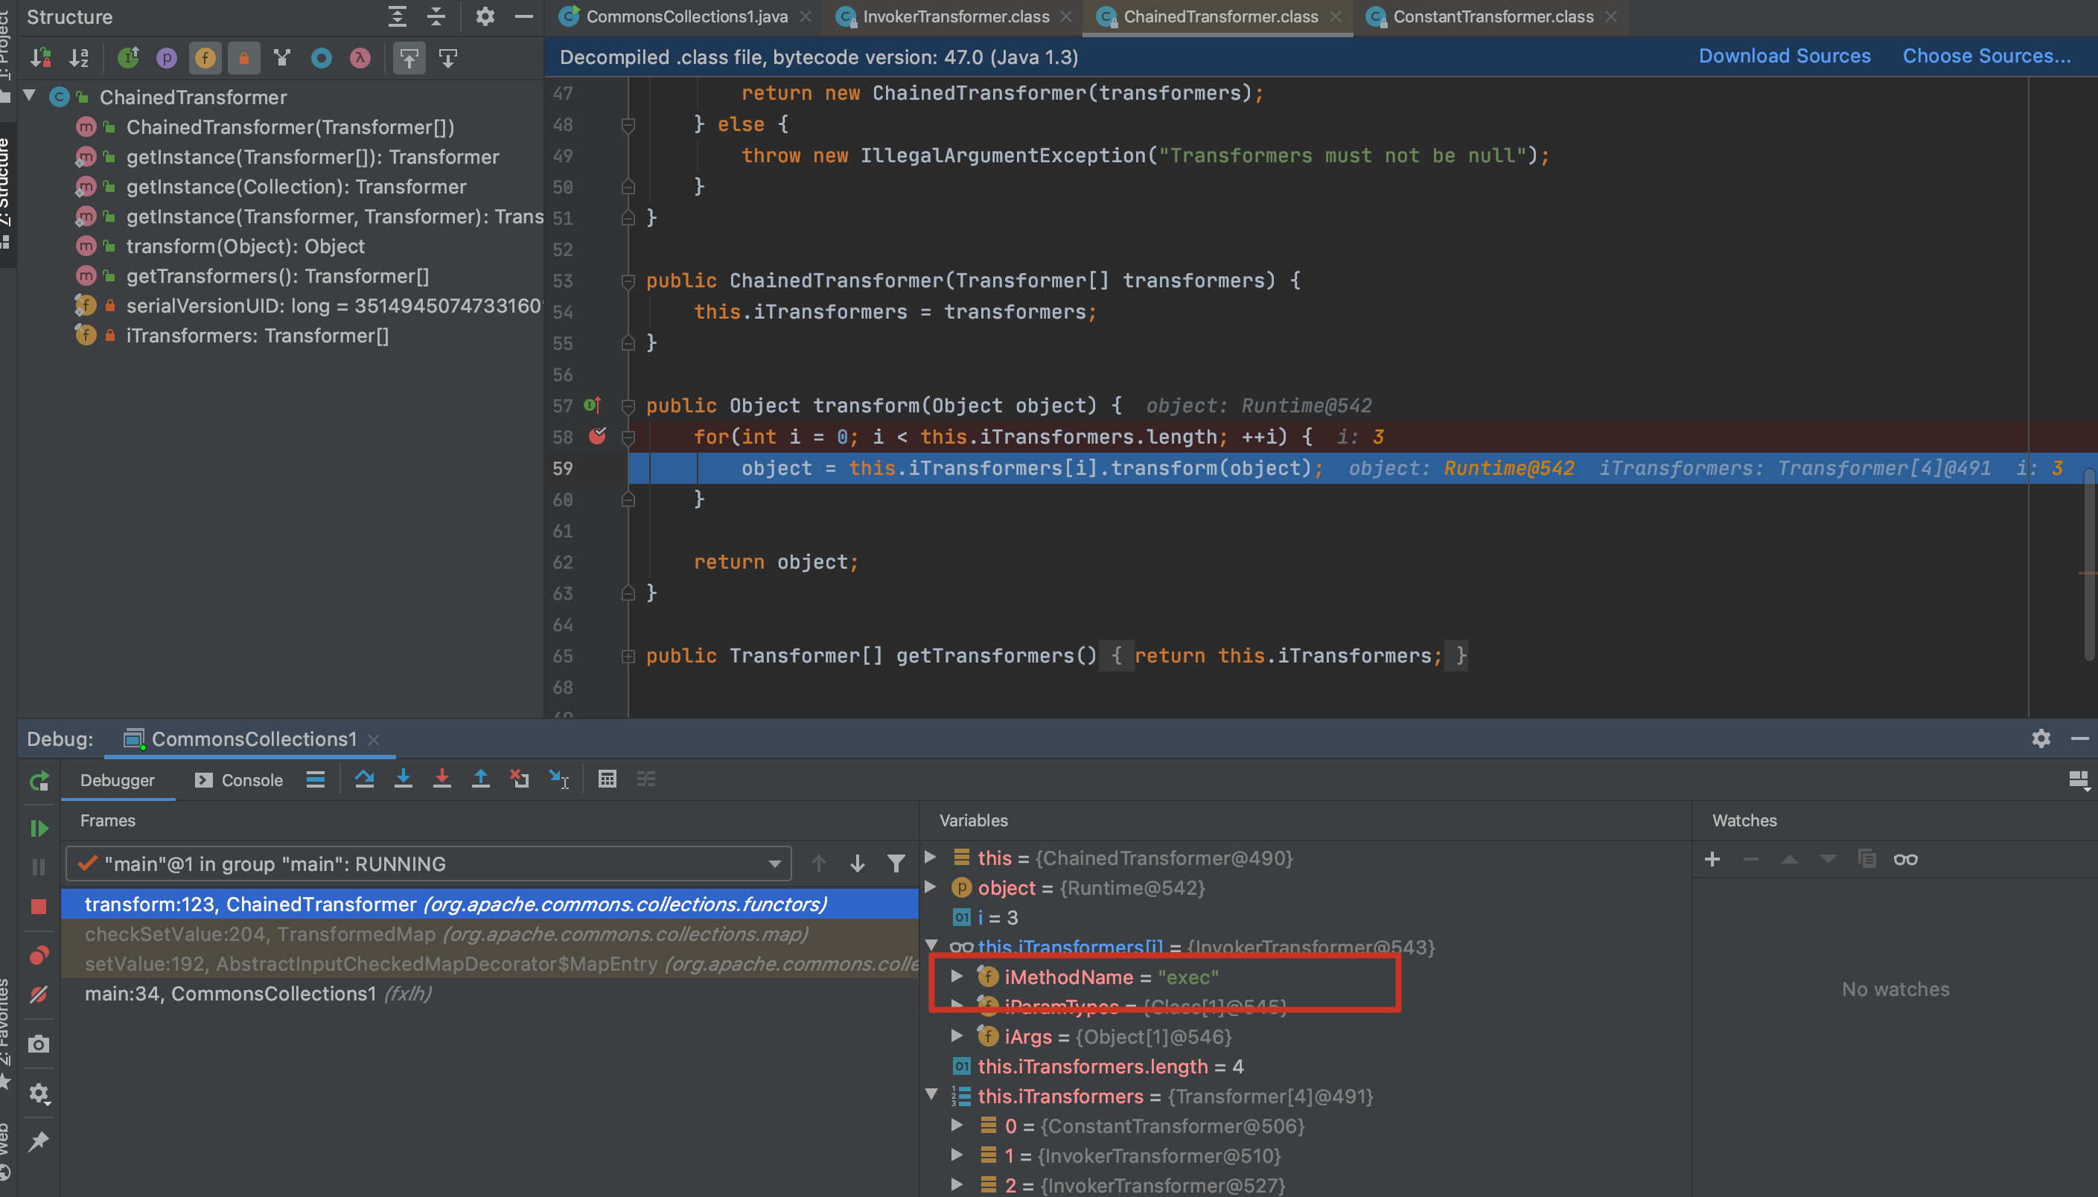
Task: Expand variable object = Runtime@542
Action: pyautogui.click(x=931, y=887)
